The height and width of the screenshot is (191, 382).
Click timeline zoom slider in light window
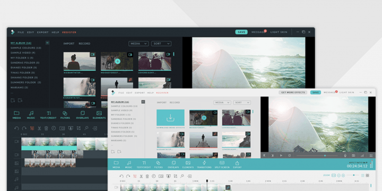(x=352, y=175)
